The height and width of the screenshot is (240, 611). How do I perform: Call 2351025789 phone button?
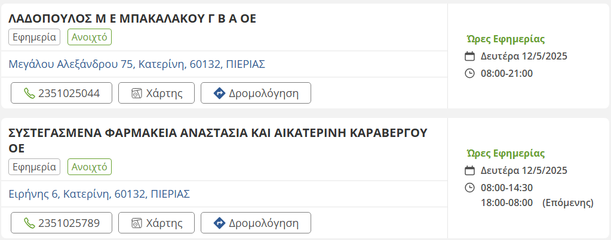tap(62, 223)
